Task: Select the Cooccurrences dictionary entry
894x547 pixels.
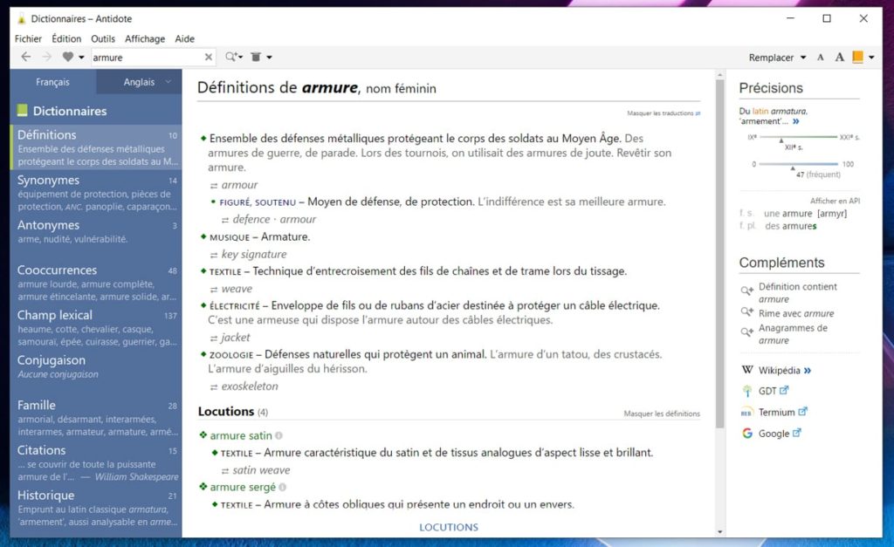Action: 96,283
